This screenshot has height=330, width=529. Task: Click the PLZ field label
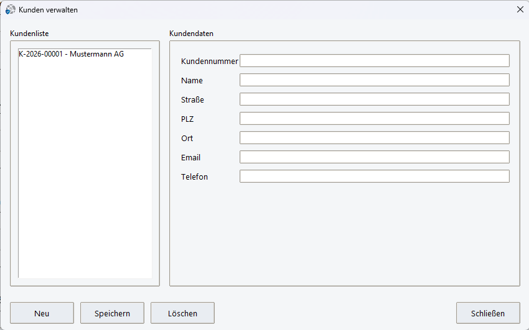(x=187, y=119)
